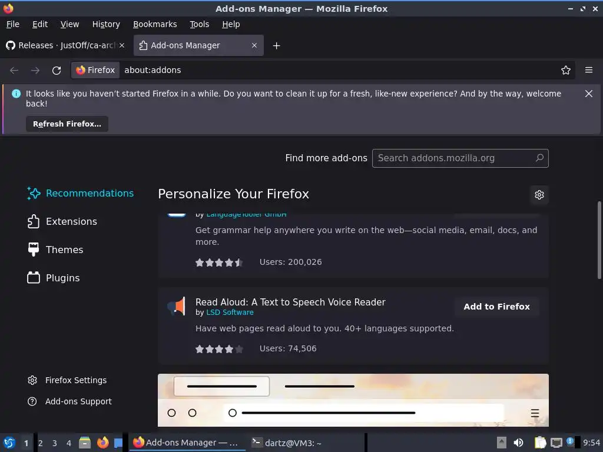Open the Edit menu
Viewport: 603px width, 452px height.
(40, 24)
